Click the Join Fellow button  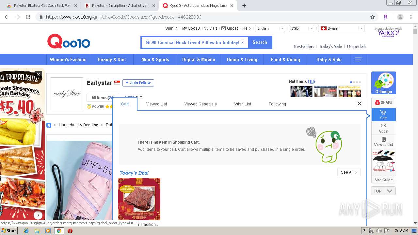138,83
